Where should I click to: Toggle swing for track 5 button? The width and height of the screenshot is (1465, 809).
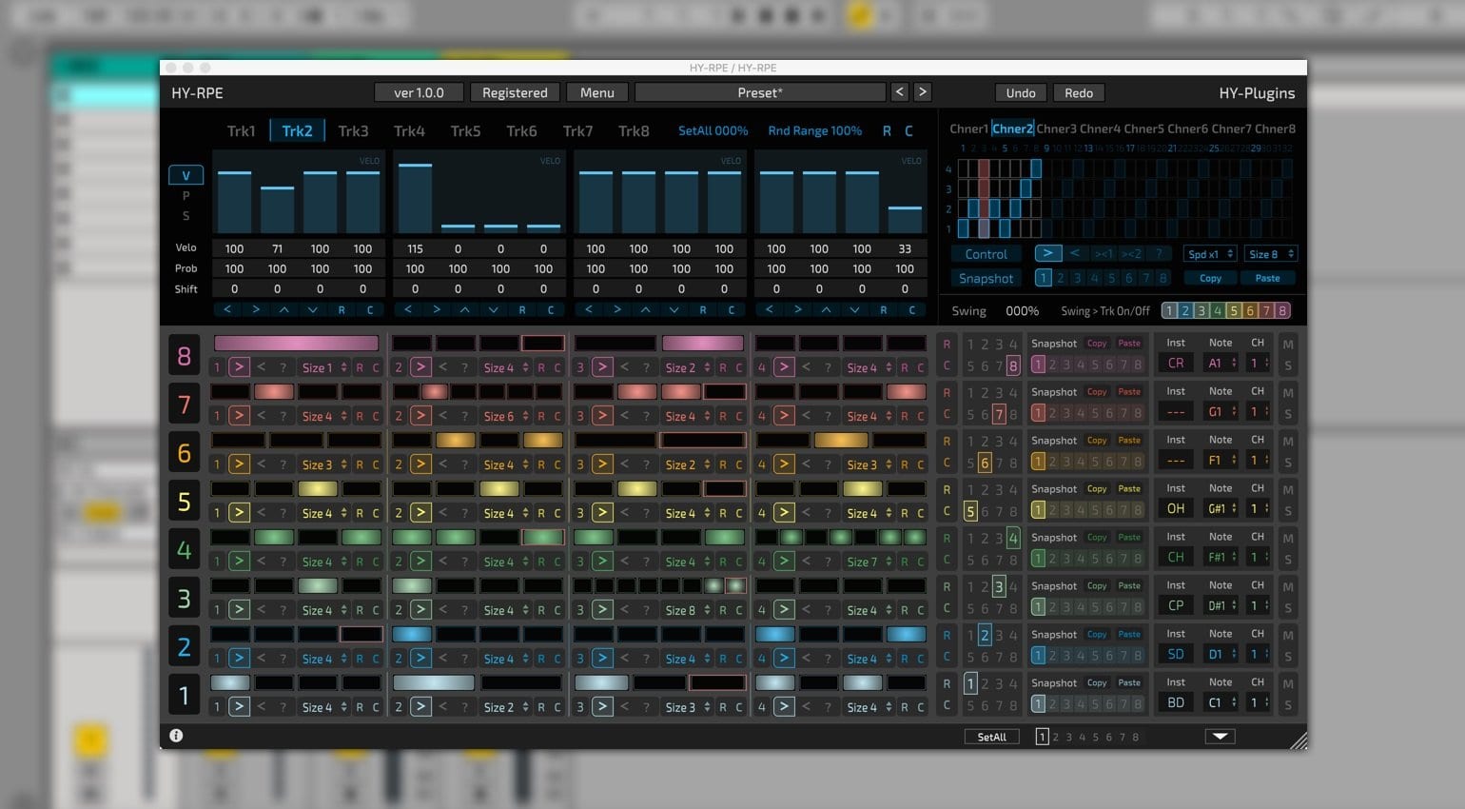pyautogui.click(x=1234, y=310)
